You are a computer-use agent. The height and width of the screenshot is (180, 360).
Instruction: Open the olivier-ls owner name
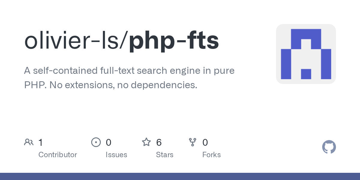point(73,41)
